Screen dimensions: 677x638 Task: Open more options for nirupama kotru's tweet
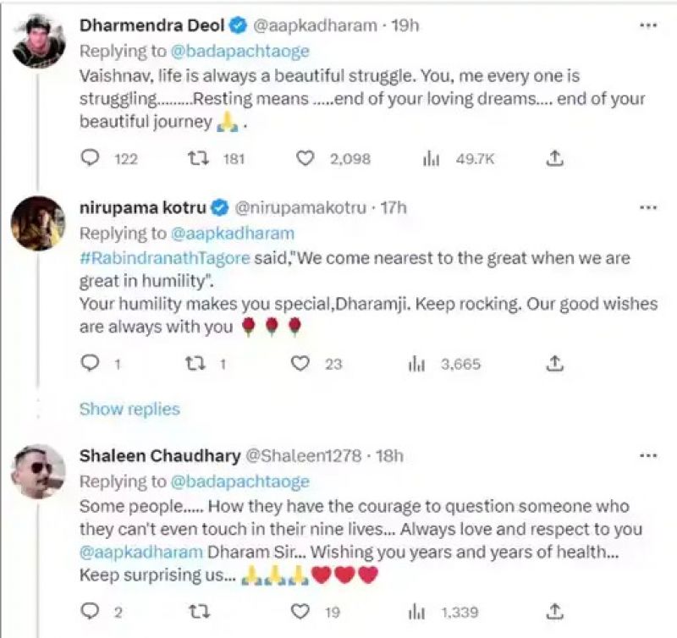(647, 206)
